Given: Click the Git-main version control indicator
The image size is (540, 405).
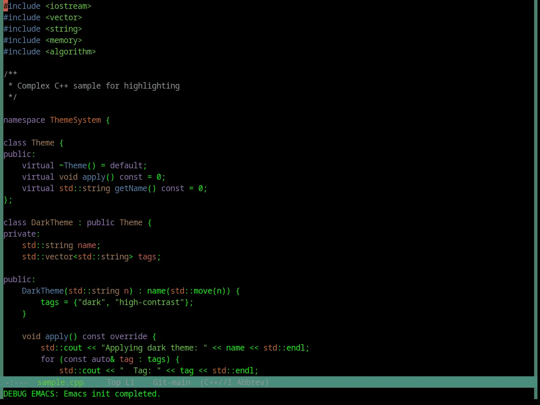Looking at the screenshot, I should click(172, 382).
